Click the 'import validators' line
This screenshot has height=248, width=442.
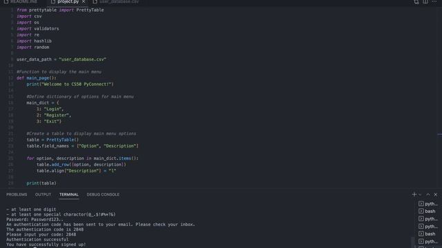38,29
